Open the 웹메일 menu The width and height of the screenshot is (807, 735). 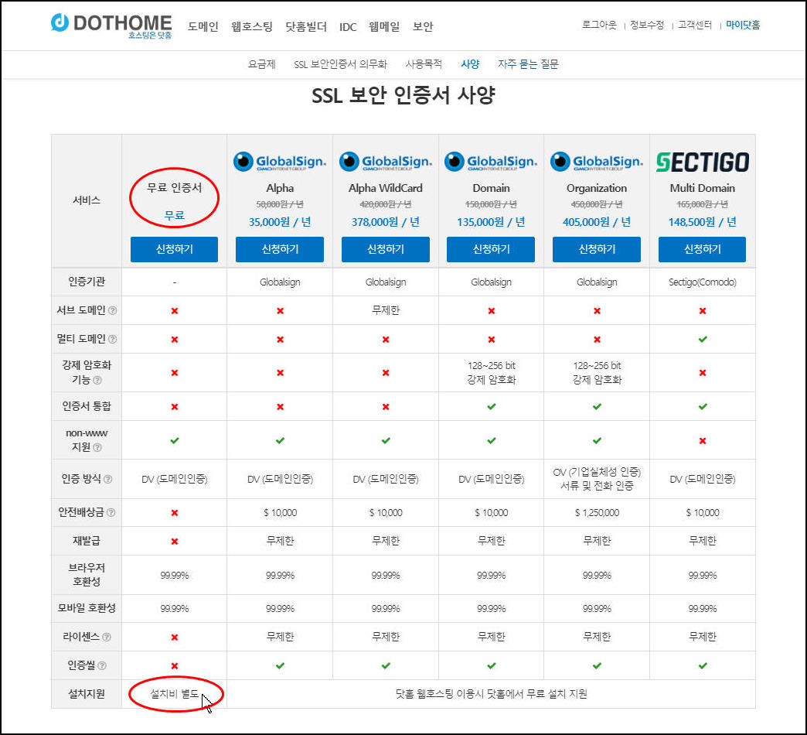tap(384, 26)
